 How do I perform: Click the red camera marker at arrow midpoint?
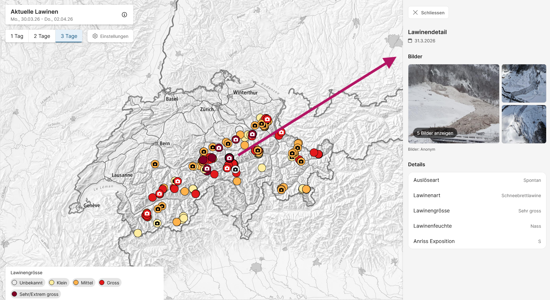[x=281, y=132]
